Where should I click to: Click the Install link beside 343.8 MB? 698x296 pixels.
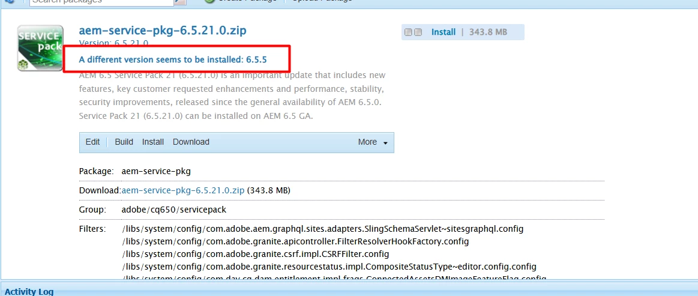tap(444, 32)
